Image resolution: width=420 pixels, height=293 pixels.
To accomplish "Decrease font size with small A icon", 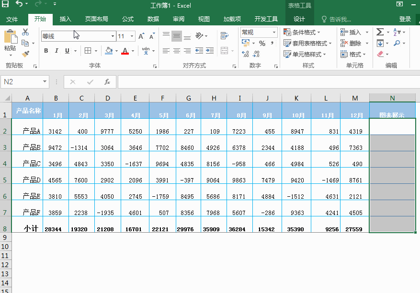I will (x=152, y=36).
